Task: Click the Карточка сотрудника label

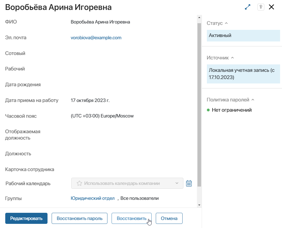Action: (x=30, y=169)
